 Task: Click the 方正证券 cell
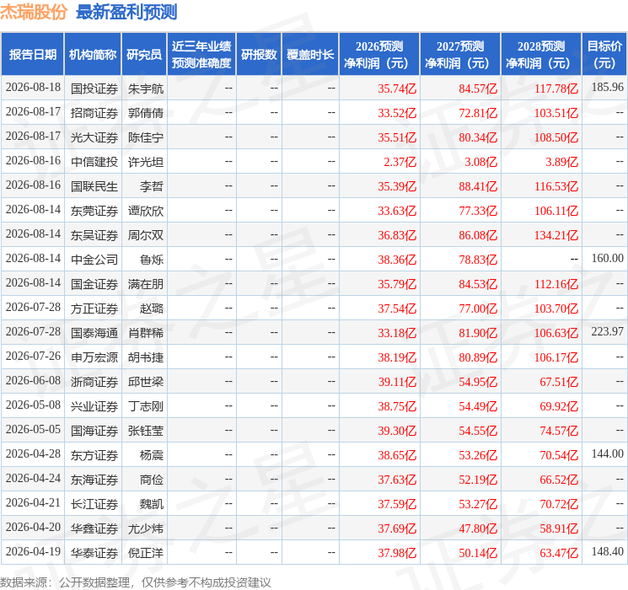94,308
